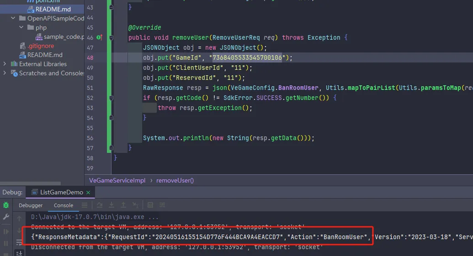Switch to the Console tab
The height and width of the screenshot is (256, 473).
click(x=64, y=205)
